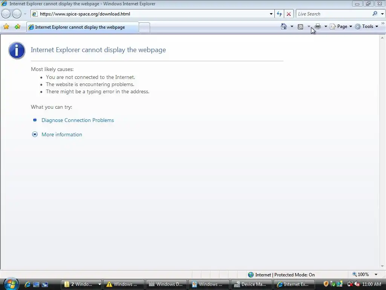Open the Windows Start orb
Viewport: 386px width, 290px height.
tap(11, 284)
